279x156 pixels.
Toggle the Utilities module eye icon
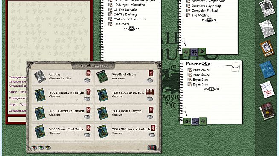pos(87,81)
